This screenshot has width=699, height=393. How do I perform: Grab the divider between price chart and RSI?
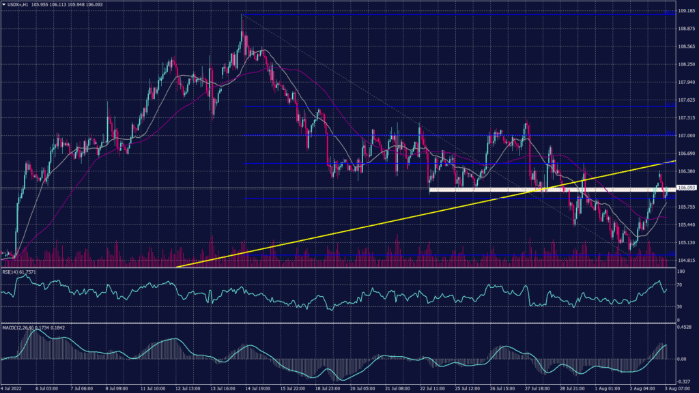coord(341,267)
